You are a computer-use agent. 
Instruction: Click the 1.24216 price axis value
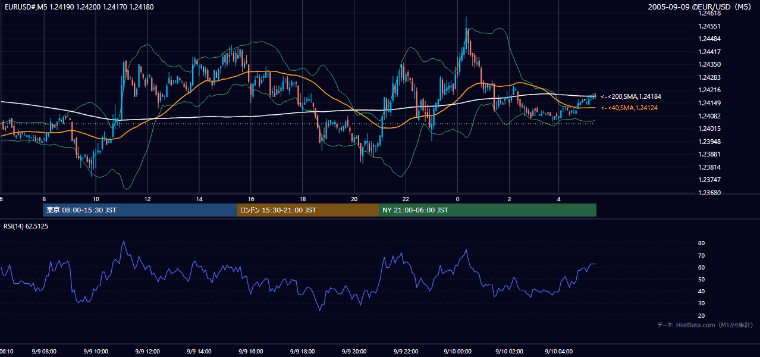point(709,90)
